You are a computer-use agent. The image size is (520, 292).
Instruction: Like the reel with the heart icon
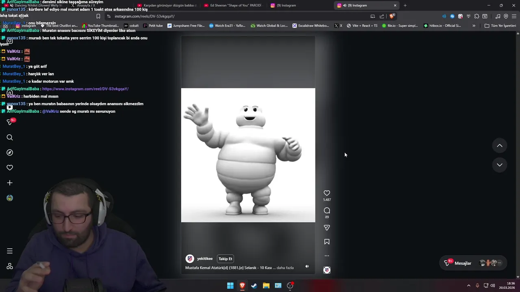tap(327, 193)
